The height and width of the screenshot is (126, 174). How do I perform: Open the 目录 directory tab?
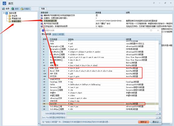point(6,9)
